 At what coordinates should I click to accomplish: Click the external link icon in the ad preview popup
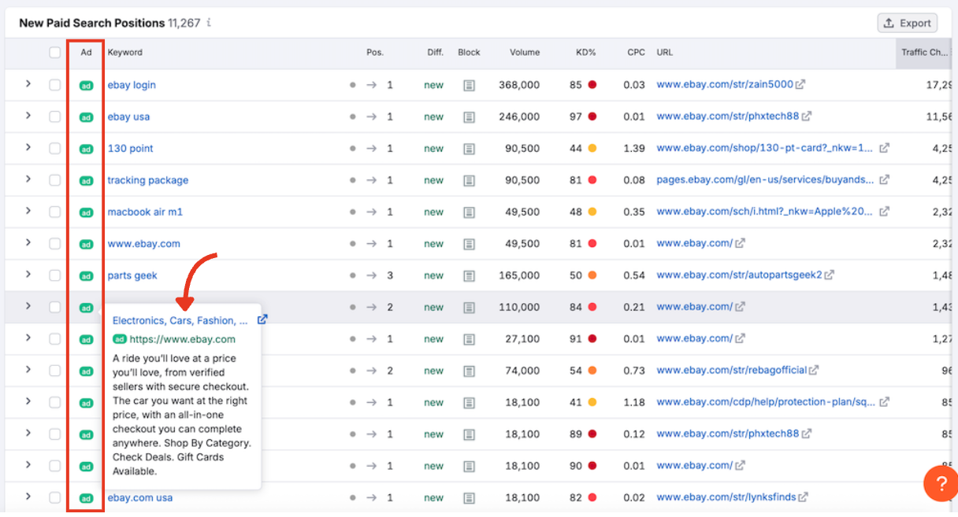(262, 319)
